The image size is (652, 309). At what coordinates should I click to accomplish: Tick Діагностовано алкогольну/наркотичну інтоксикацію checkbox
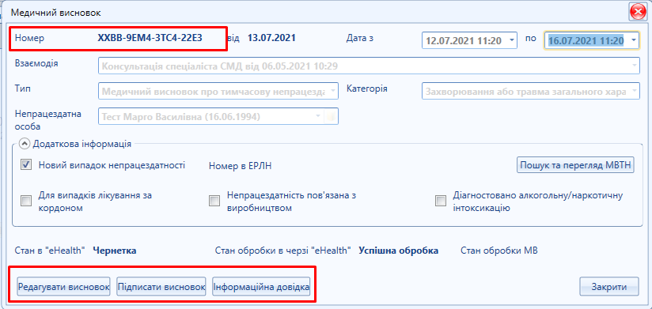(x=441, y=202)
